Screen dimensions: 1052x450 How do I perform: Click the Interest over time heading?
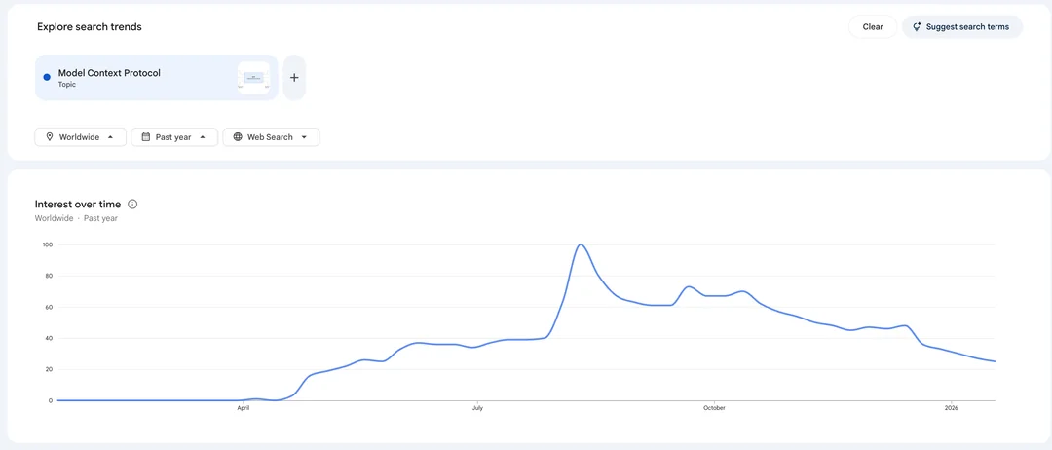tap(78, 204)
